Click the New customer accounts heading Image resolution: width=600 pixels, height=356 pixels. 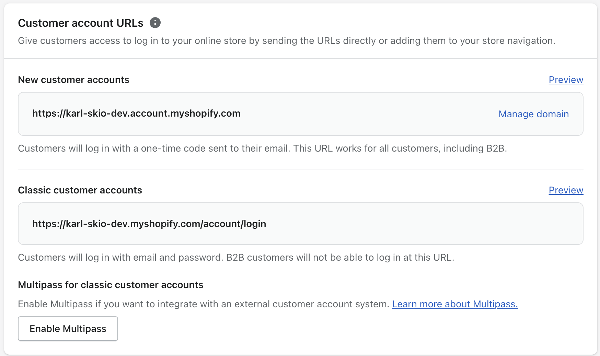[74, 80]
